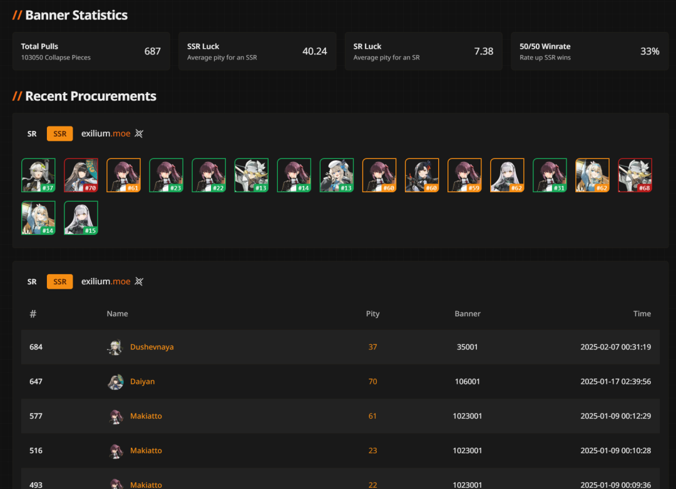Click pull number 684

(x=36, y=347)
